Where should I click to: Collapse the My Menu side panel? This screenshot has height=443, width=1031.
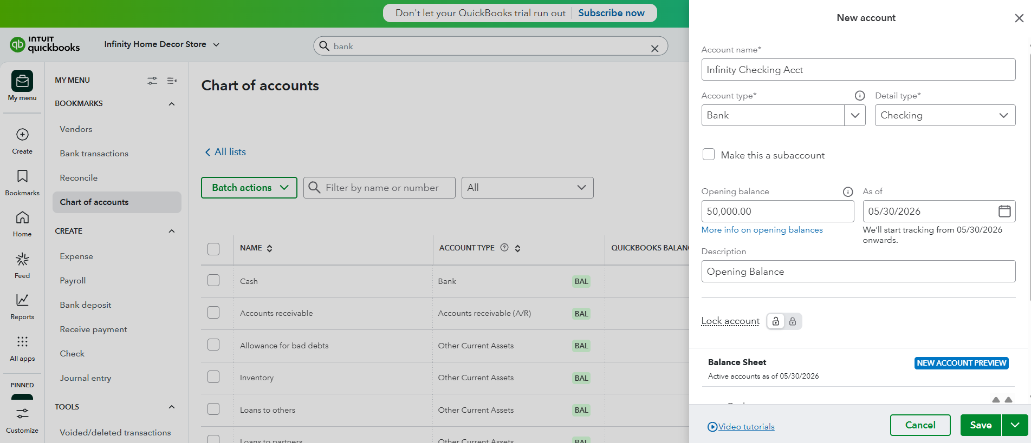[x=172, y=81]
